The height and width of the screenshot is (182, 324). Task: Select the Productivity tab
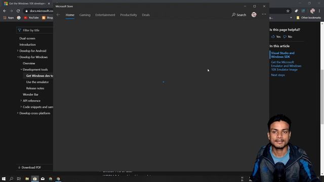(x=128, y=15)
